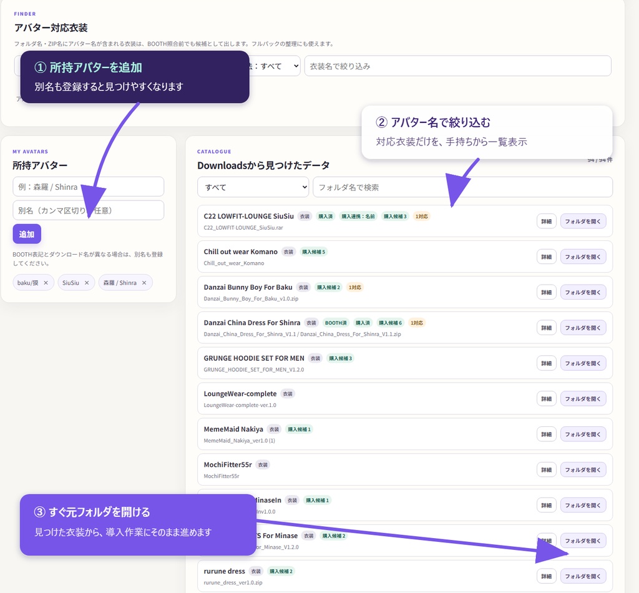
Task: Click フォルダを開く for MochiFitter55r
Action: tap(583, 469)
